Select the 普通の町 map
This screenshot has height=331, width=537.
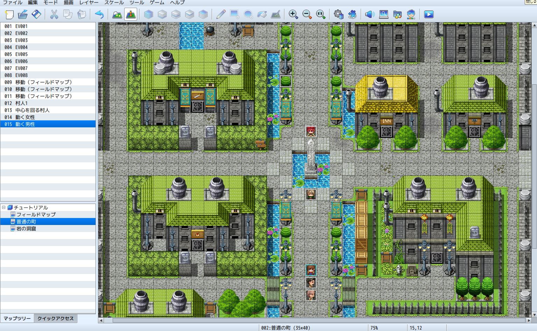tap(26, 221)
